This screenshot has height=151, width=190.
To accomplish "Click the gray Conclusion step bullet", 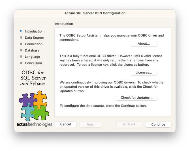I will pyautogui.click(x=21, y=63).
